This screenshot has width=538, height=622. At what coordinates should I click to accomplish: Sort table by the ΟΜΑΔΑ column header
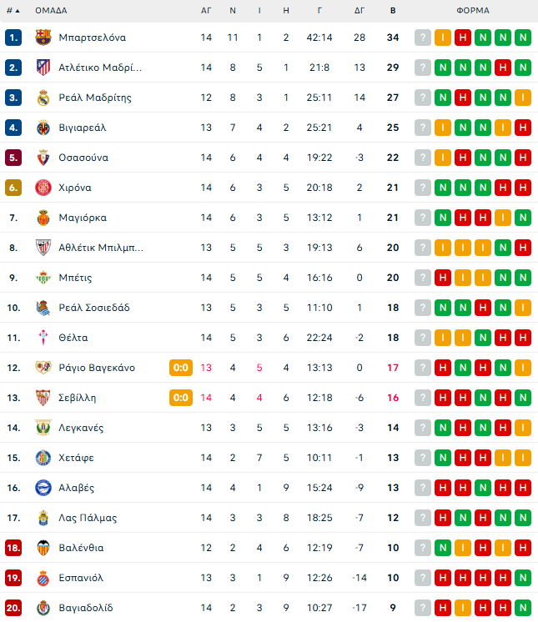(x=51, y=11)
